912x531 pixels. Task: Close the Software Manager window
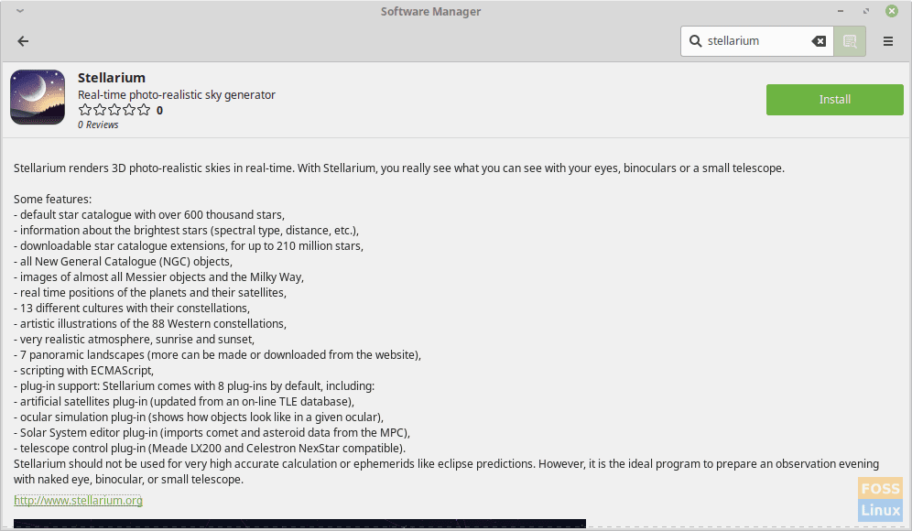click(892, 11)
